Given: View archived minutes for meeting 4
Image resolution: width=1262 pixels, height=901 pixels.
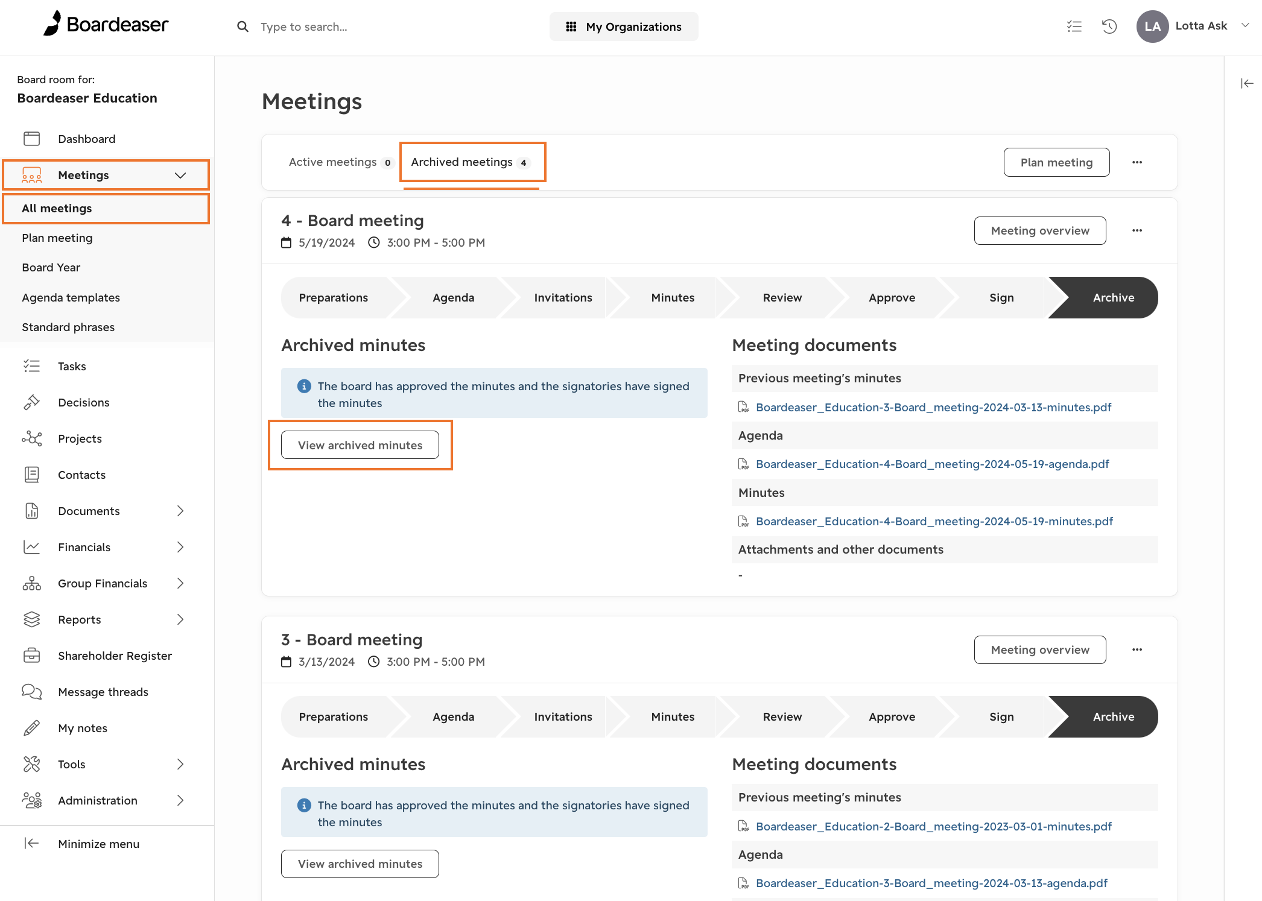Looking at the screenshot, I should (360, 445).
